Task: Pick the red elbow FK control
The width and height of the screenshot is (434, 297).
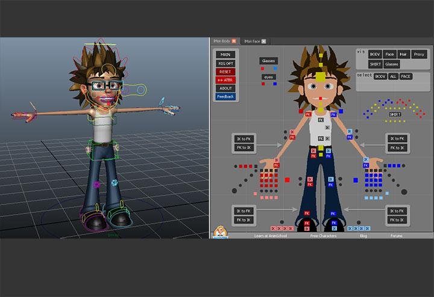Action: tap(292, 137)
